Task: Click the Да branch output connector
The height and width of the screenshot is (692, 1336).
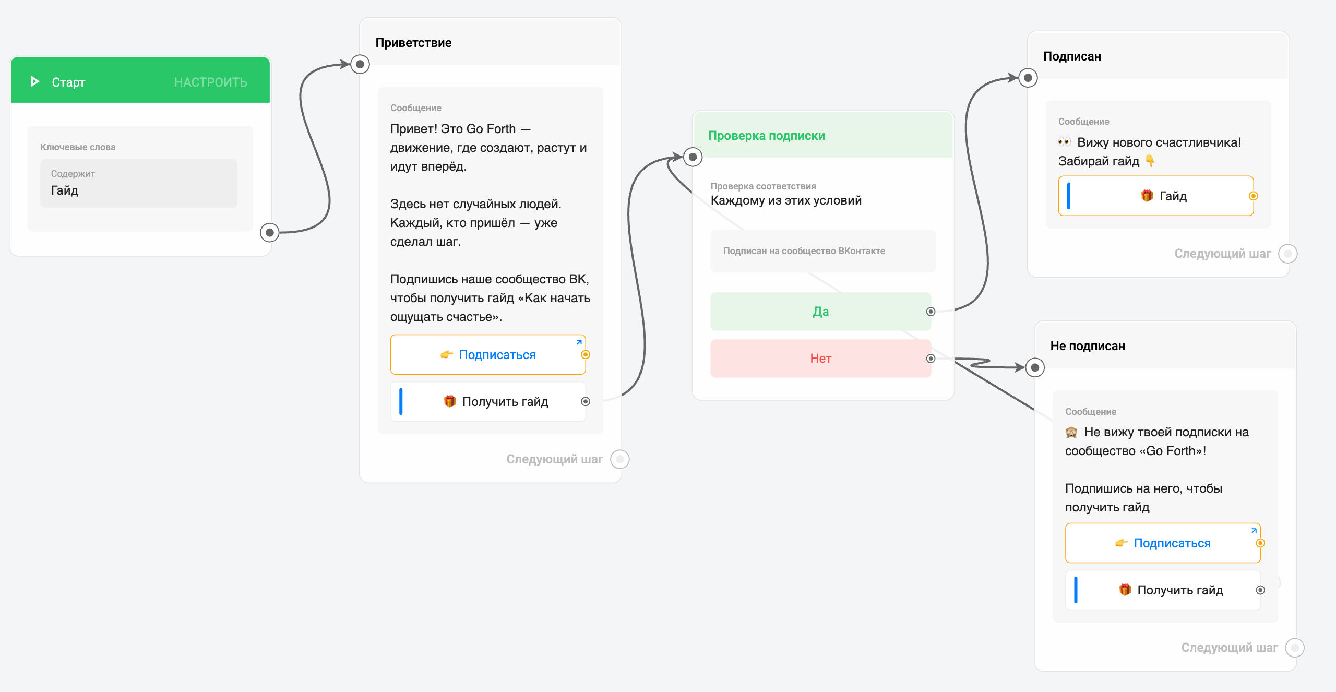Action: [x=931, y=312]
